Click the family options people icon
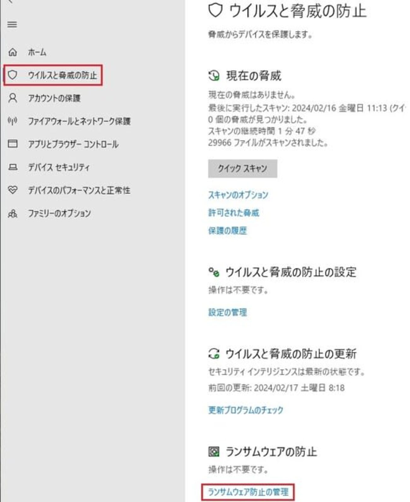The width and height of the screenshot is (410, 502). pyautogui.click(x=13, y=213)
